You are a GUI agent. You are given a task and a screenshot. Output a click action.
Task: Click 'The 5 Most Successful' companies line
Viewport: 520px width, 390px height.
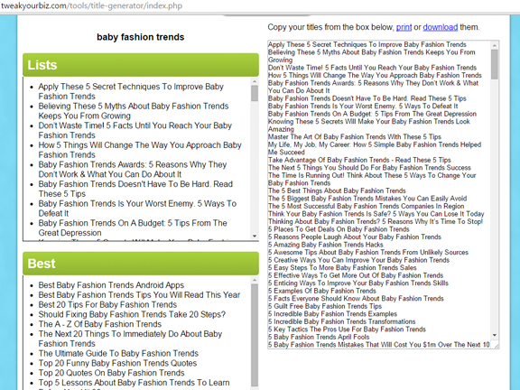[x=367, y=206]
